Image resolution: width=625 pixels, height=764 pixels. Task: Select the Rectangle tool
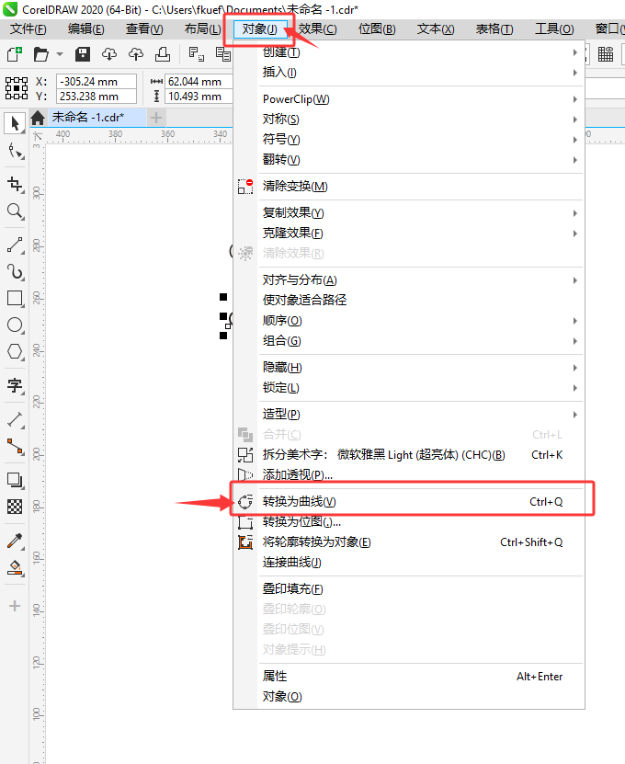pos(15,298)
